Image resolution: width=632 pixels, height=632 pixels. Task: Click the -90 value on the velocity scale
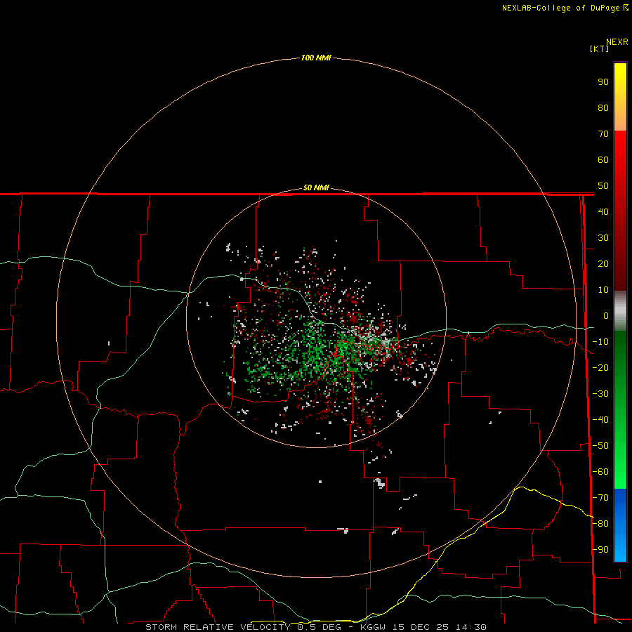pyautogui.click(x=600, y=550)
